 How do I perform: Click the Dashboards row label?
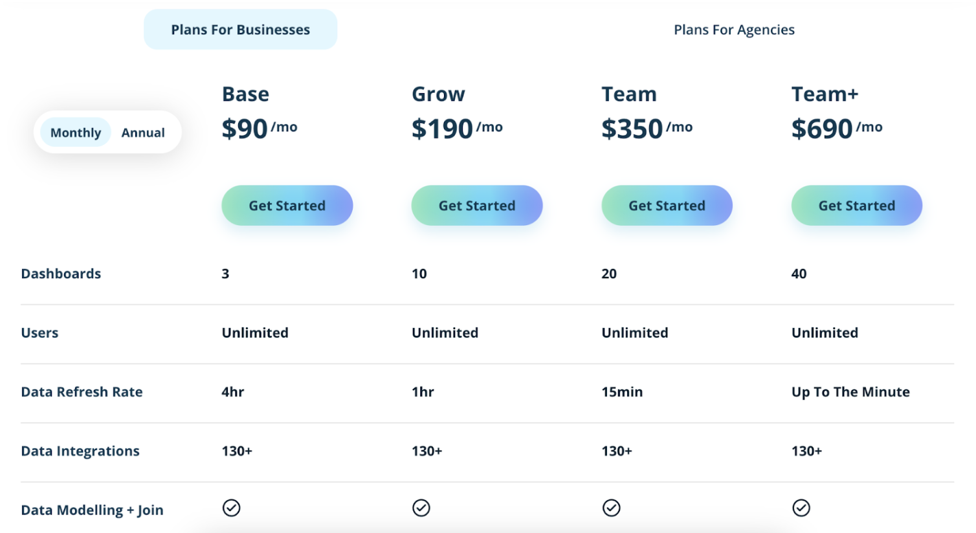coord(60,273)
